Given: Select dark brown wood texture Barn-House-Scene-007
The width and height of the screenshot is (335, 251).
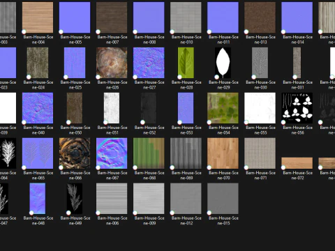Looking at the screenshot, I should coord(112,17).
